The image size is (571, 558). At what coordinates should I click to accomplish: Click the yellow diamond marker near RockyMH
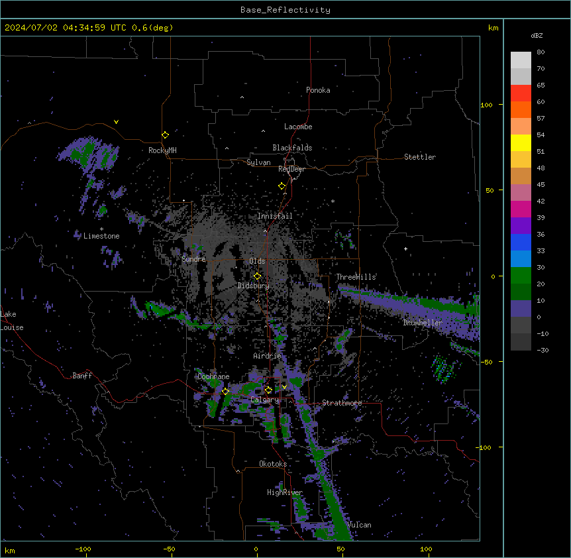166,135
